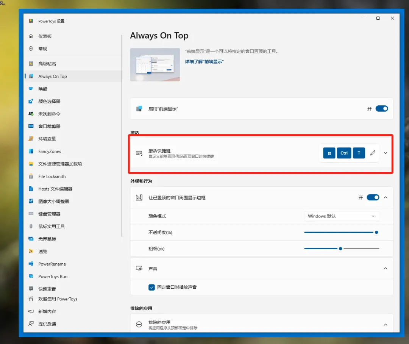Click the border display row icon

pyautogui.click(x=139, y=197)
